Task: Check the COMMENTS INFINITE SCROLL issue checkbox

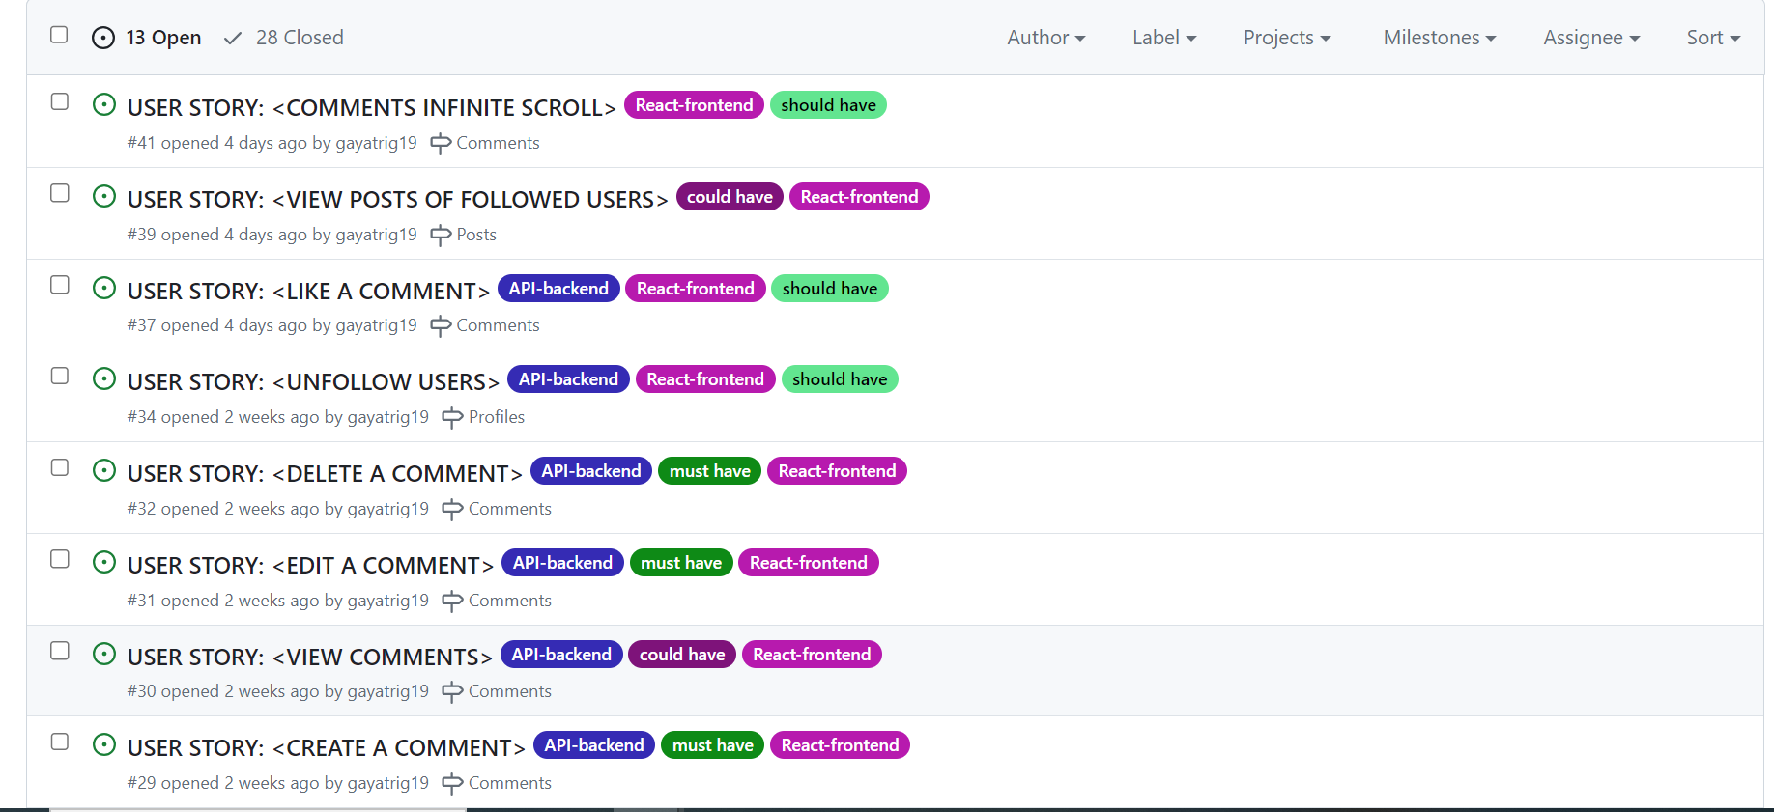Action: [x=60, y=101]
